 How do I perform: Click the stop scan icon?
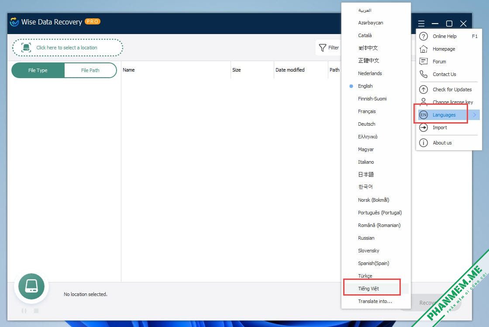(36, 311)
